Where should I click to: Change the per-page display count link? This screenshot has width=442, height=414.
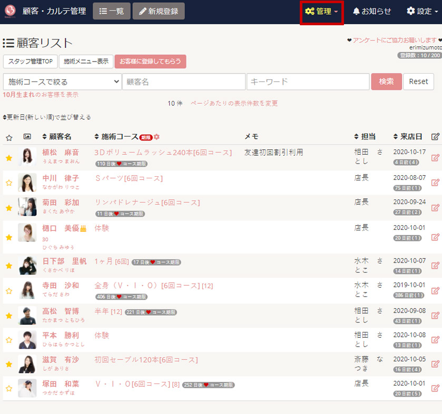tap(234, 103)
